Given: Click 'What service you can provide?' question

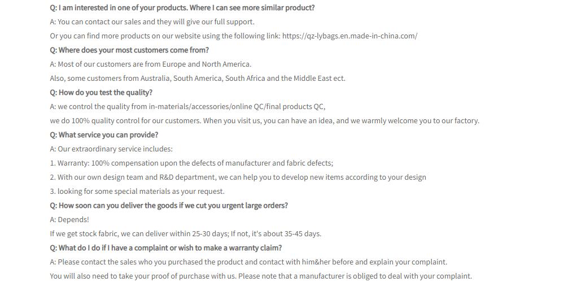Looking at the screenshot, I should [104, 135].
